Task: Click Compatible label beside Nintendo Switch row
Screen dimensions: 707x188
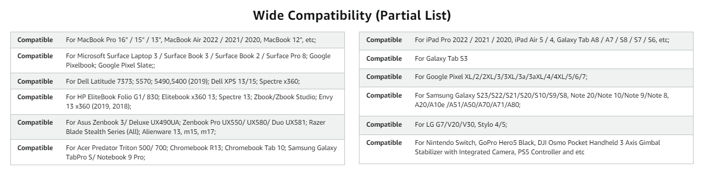Action: [384, 142]
